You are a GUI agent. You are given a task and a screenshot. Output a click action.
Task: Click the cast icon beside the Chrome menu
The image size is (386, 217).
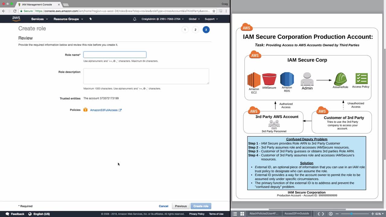[220, 11]
